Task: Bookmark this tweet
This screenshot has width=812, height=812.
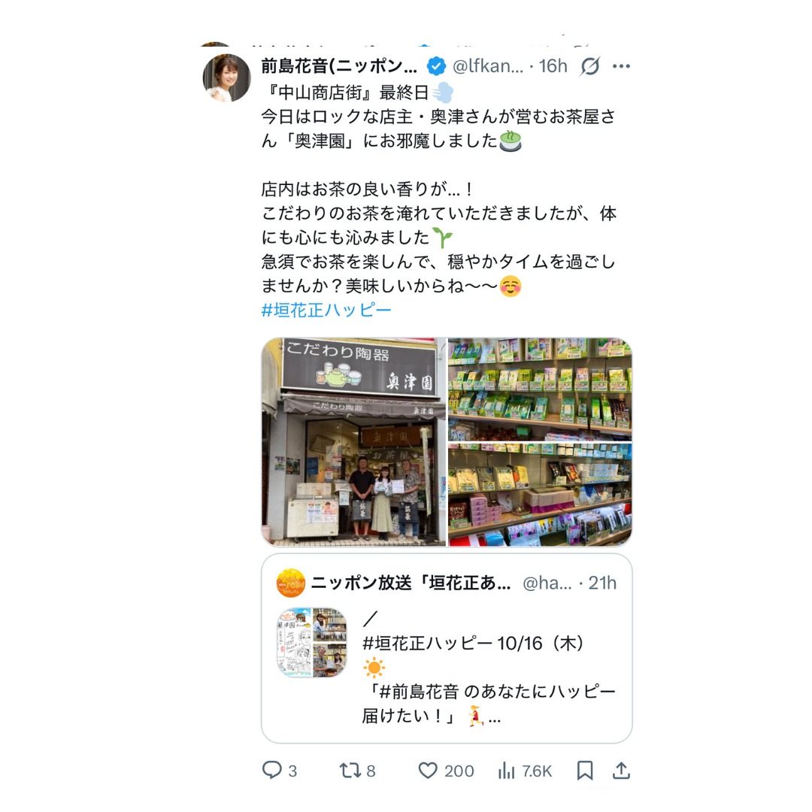Action: 585,771
